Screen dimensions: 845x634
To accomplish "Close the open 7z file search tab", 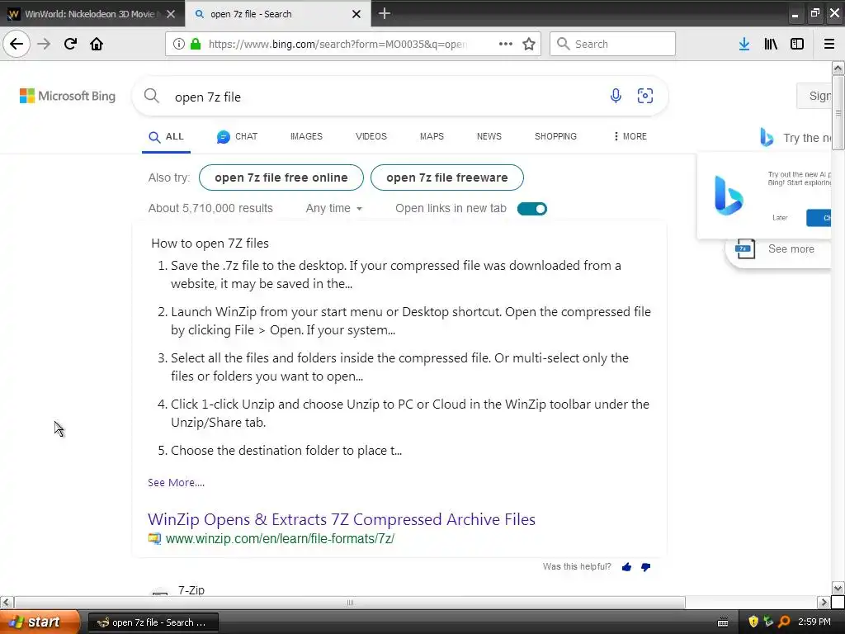I will 356,14.
